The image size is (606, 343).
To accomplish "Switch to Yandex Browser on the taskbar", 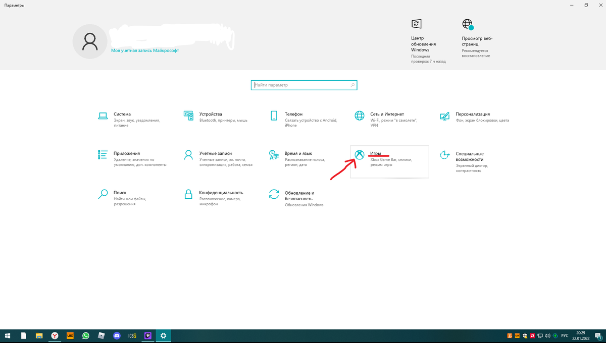I will click(55, 335).
